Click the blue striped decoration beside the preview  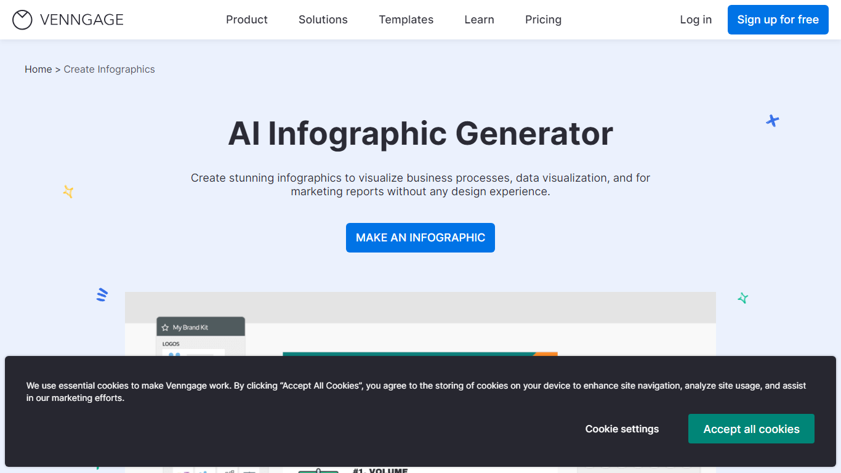coord(102,295)
